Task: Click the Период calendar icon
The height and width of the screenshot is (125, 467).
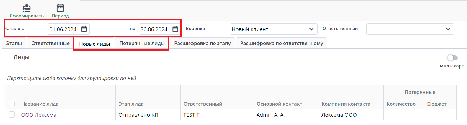Action: [60, 8]
